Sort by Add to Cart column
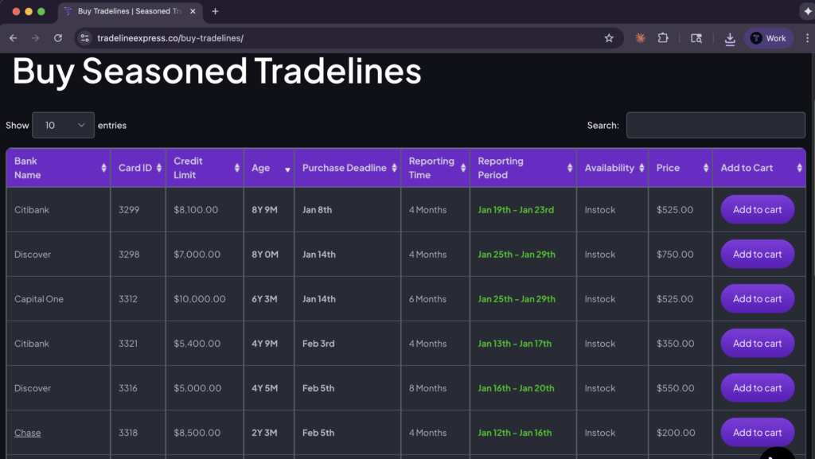 [x=759, y=168]
